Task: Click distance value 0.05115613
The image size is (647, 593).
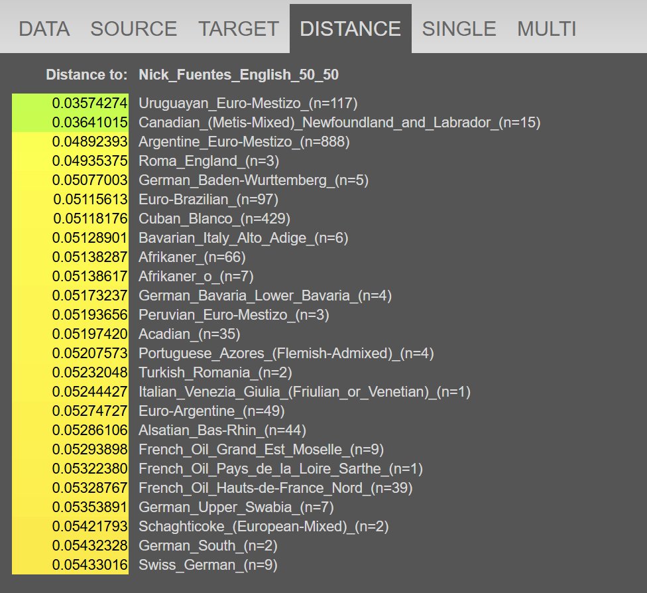Action: [90, 200]
